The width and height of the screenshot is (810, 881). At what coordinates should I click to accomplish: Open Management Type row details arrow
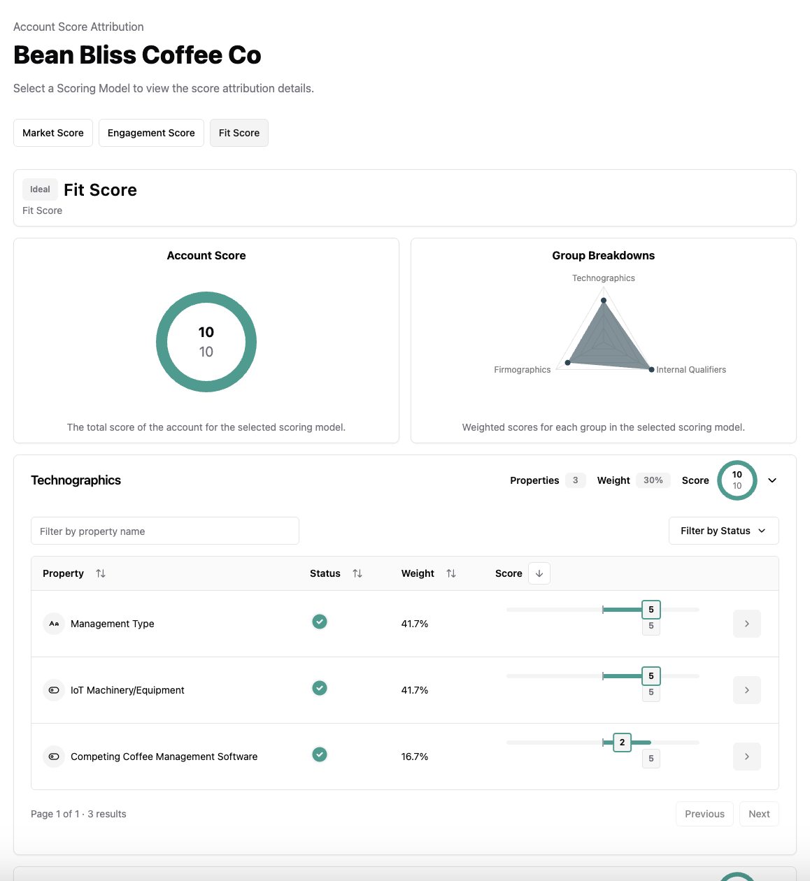pyautogui.click(x=746, y=624)
